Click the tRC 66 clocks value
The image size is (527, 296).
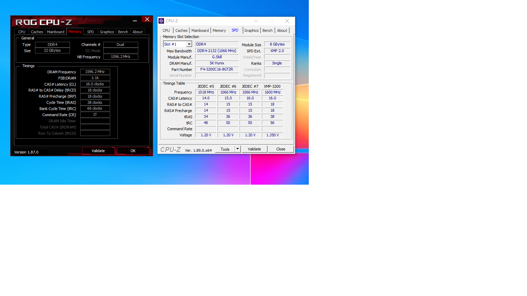click(x=95, y=108)
